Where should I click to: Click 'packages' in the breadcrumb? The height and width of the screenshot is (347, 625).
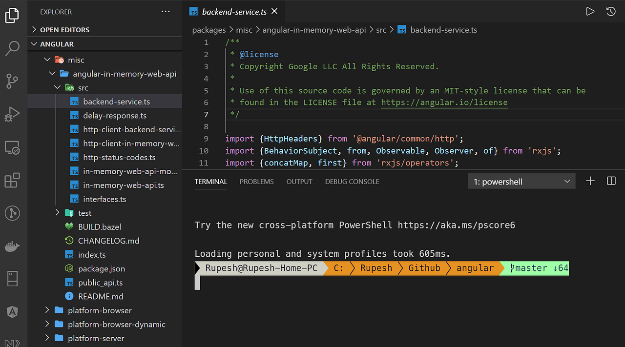click(x=209, y=30)
